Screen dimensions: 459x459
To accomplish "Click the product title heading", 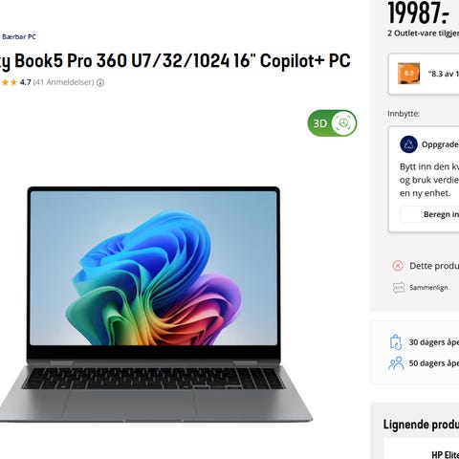I will click(x=175, y=61).
